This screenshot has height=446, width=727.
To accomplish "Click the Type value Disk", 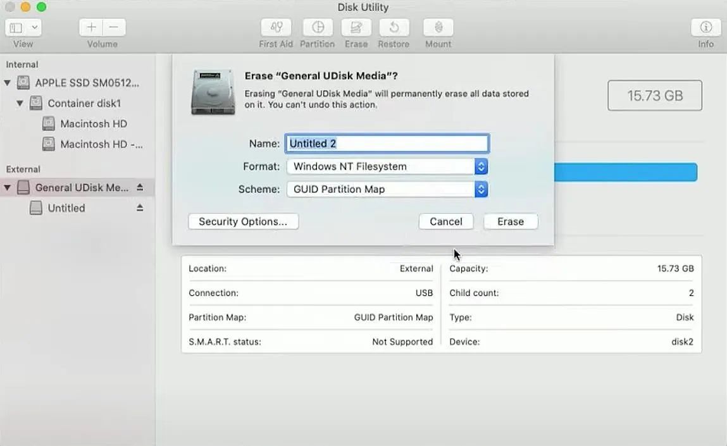I will [685, 317].
